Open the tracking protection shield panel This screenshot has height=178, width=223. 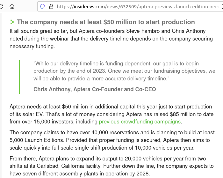(43, 6)
